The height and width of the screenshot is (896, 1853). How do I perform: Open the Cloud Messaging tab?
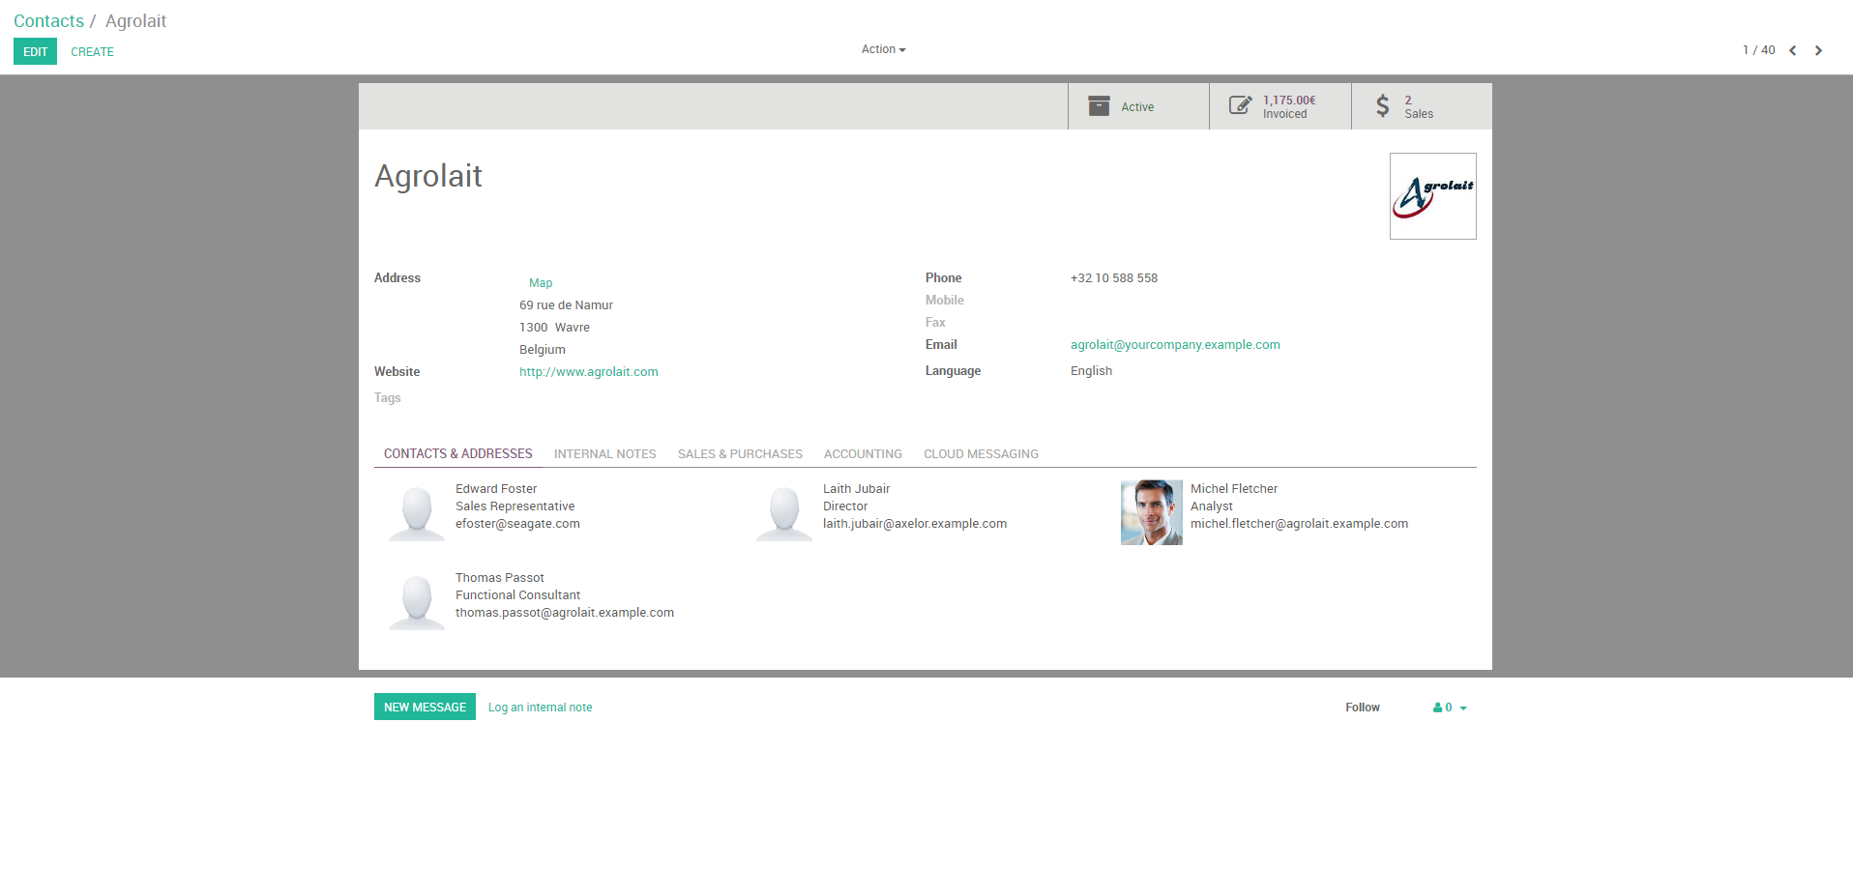click(981, 454)
